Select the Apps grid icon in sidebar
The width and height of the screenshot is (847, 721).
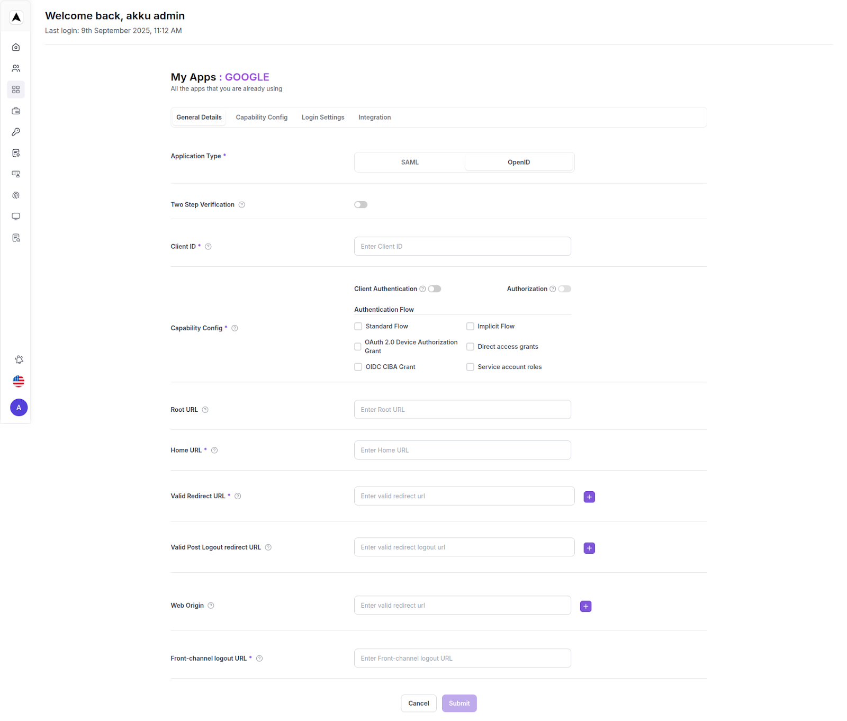pyautogui.click(x=16, y=89)
